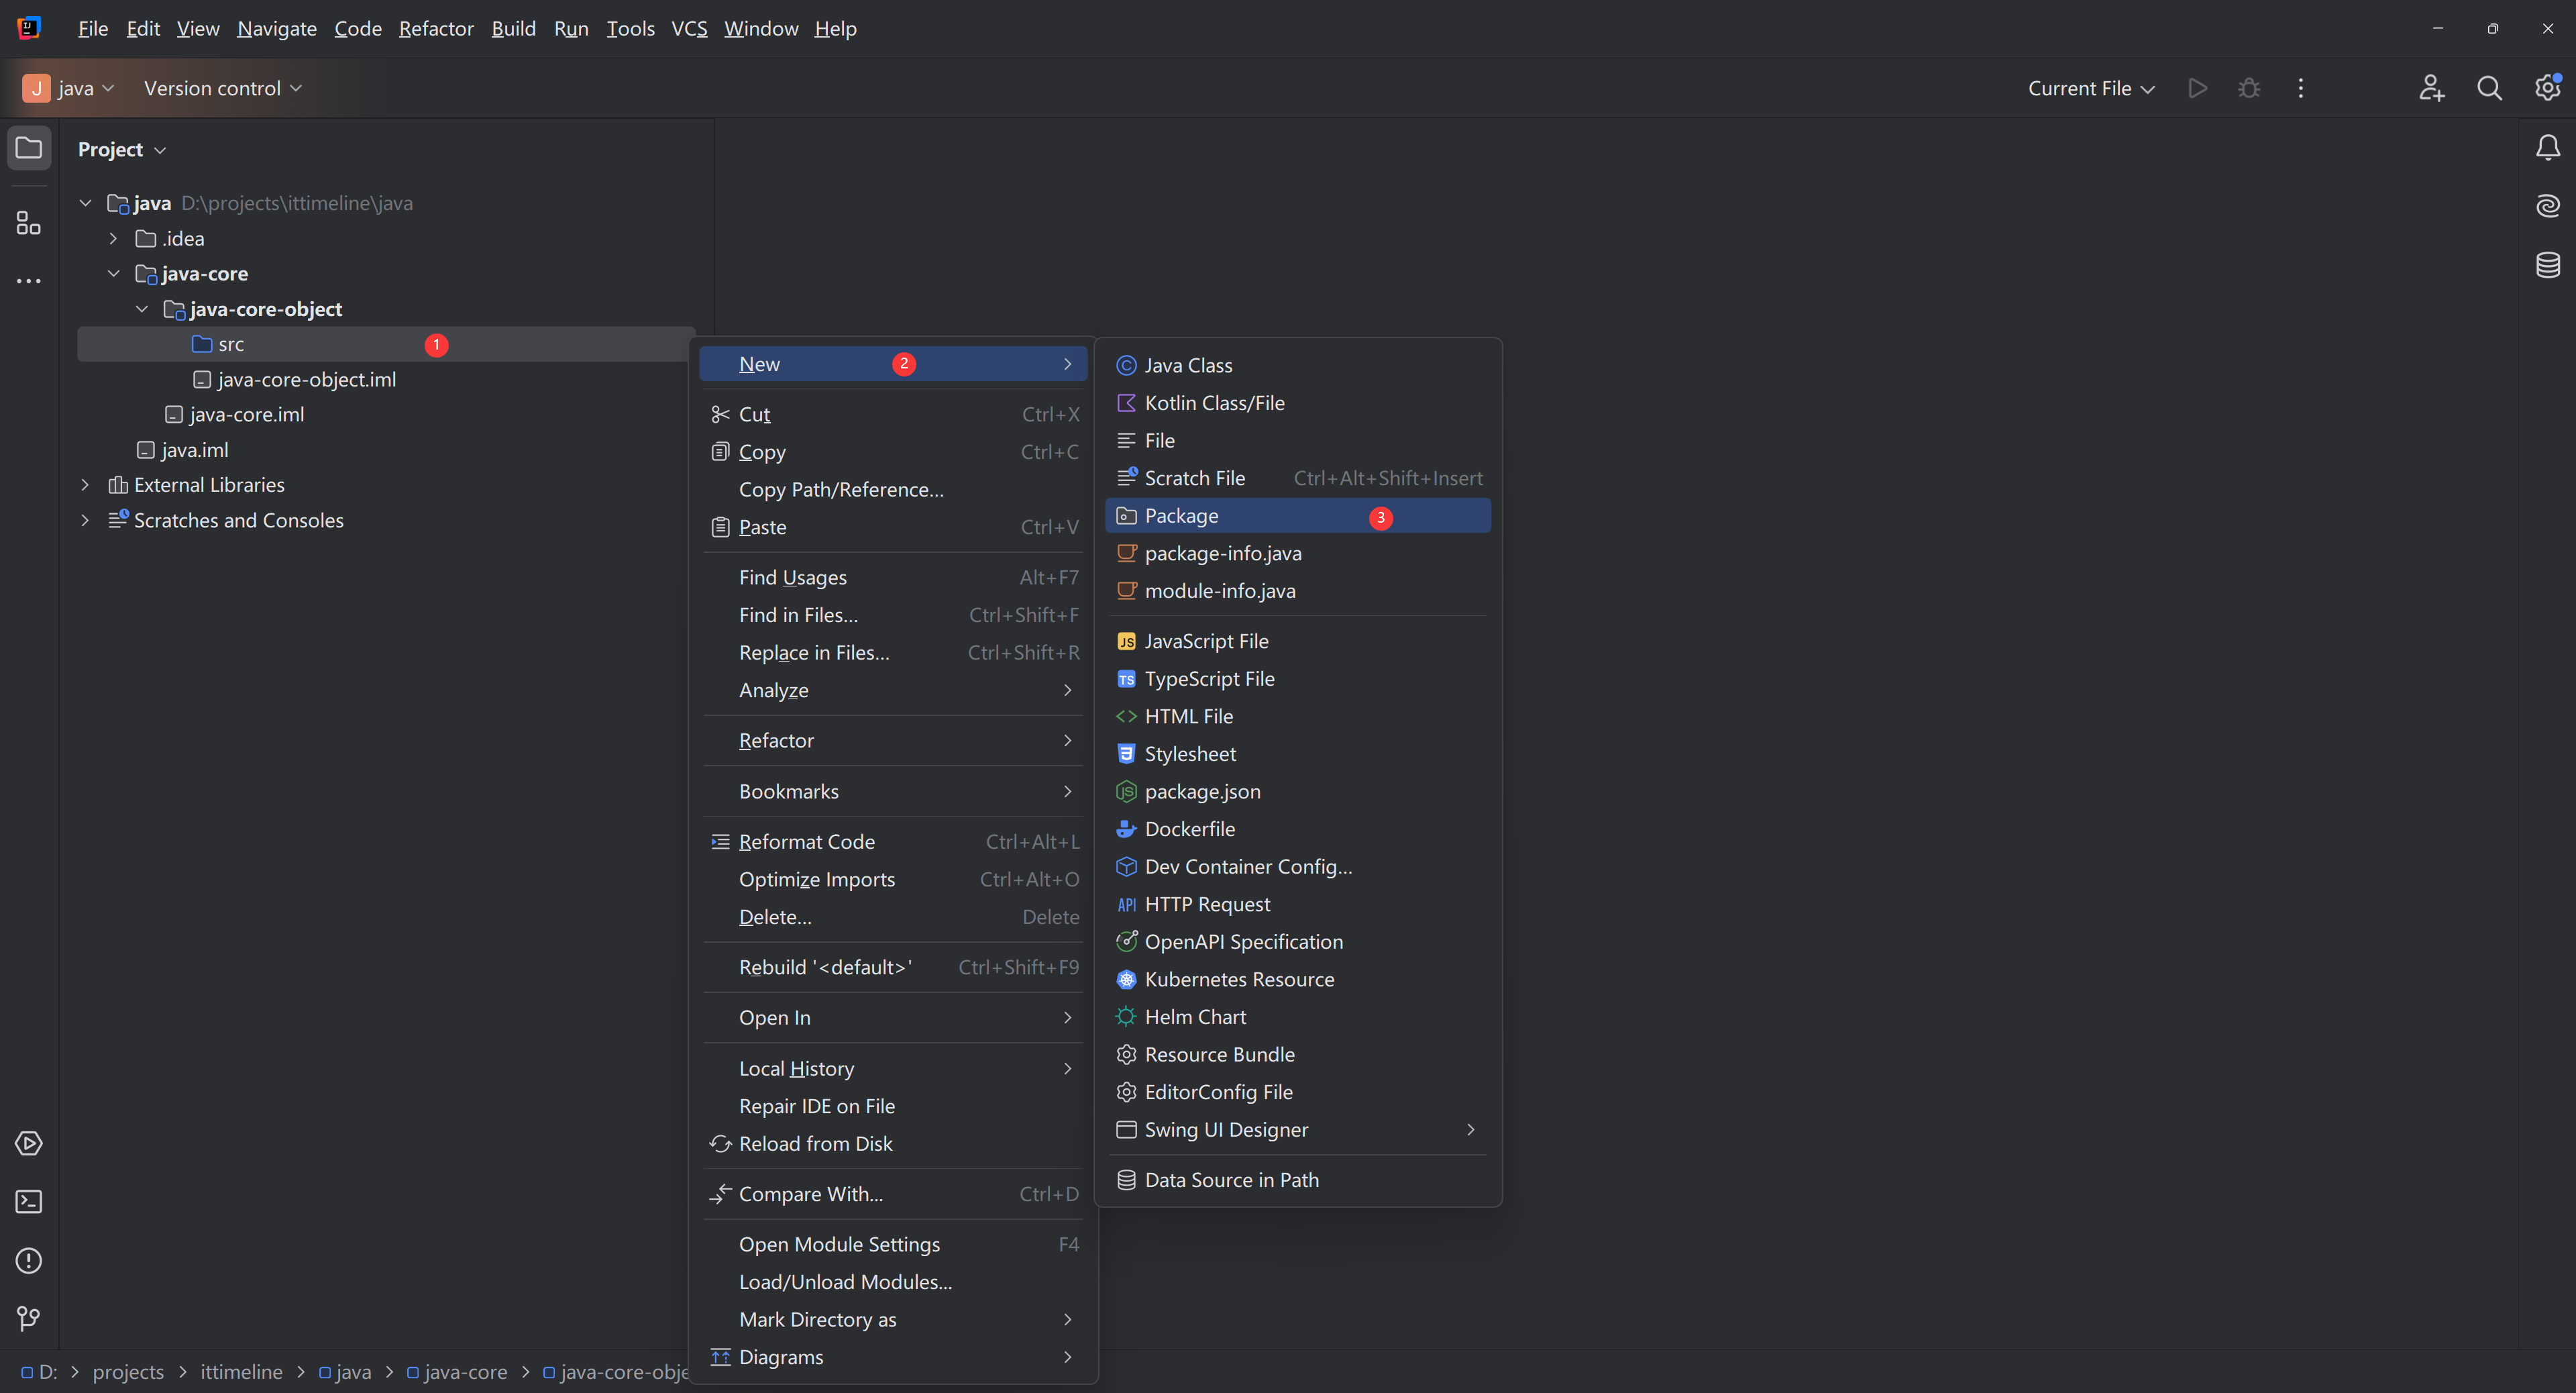Open the Structure tool window icon
Image resolution: width=2576 pixels, height=1393 pixels.
point(28,222)
